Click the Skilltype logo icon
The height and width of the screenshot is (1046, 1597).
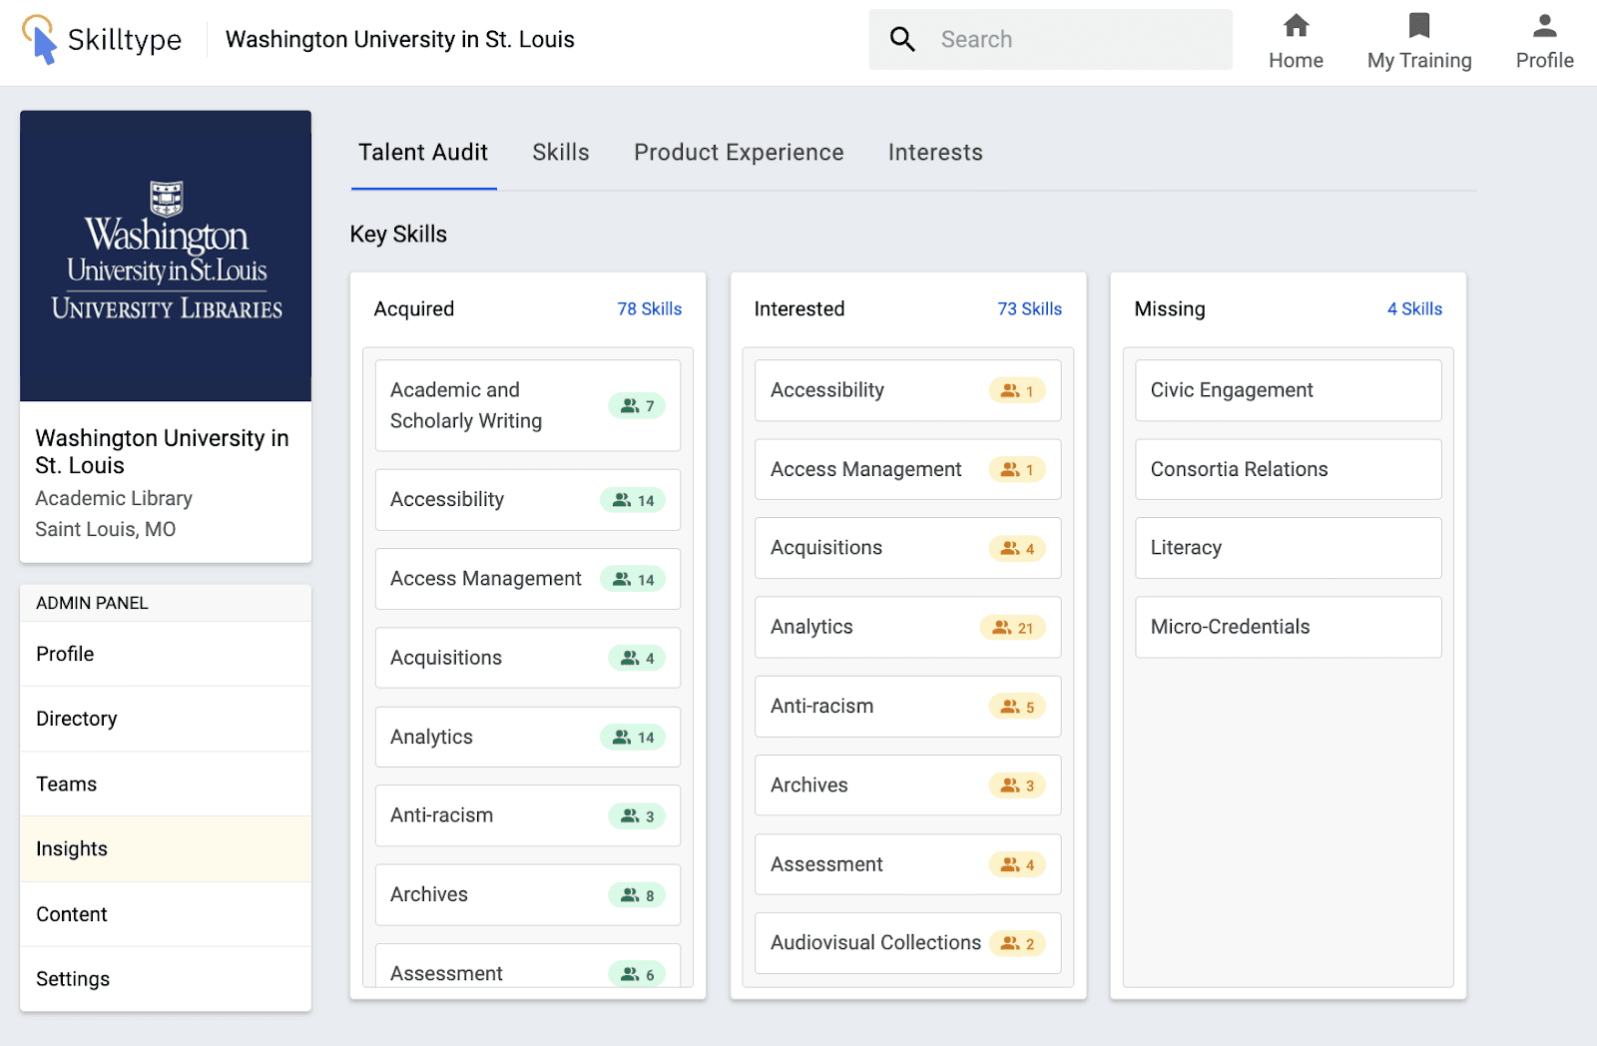pos(40,39)
